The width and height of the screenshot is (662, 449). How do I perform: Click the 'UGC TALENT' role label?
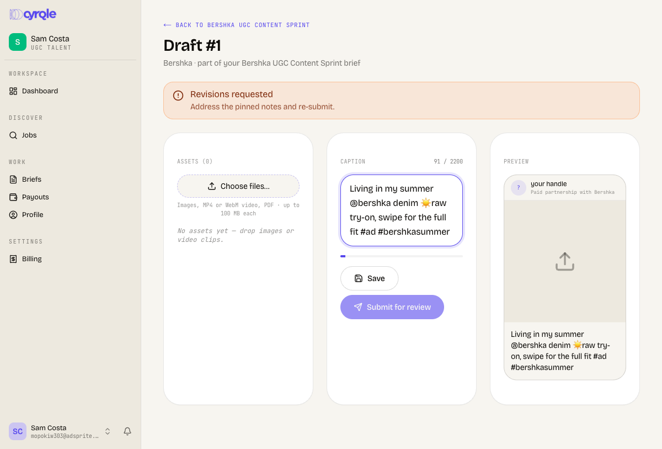(x=51, y=48)
